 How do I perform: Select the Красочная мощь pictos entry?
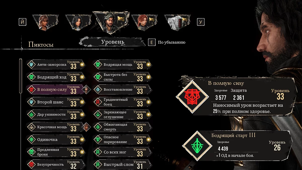[56, 127]
